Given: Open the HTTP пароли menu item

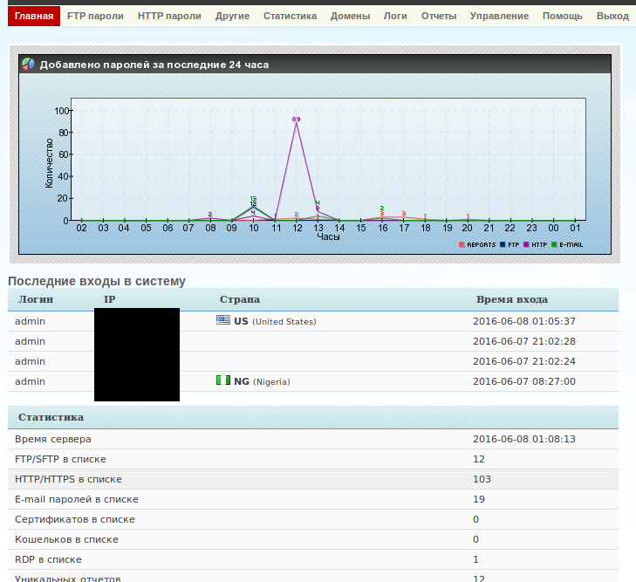Looking at the screenshot, I should tap(169, 17).
